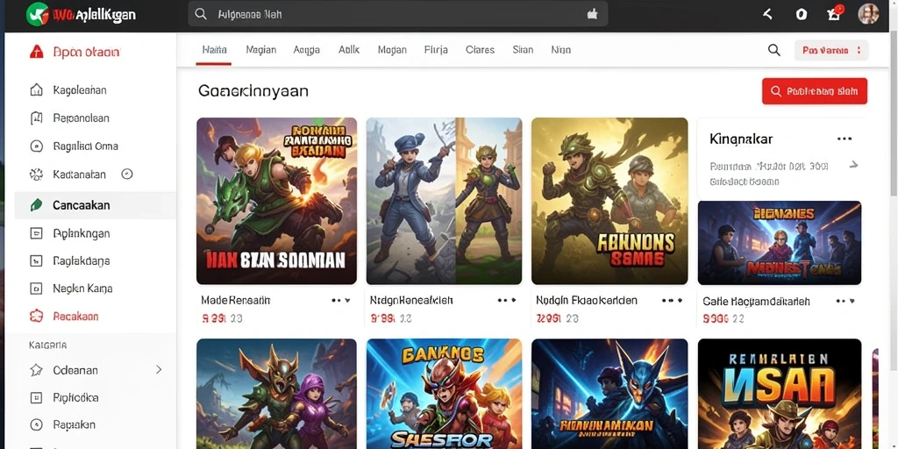
Task: Click the right edge scrollbar
Action: click(x=894, y=115)
